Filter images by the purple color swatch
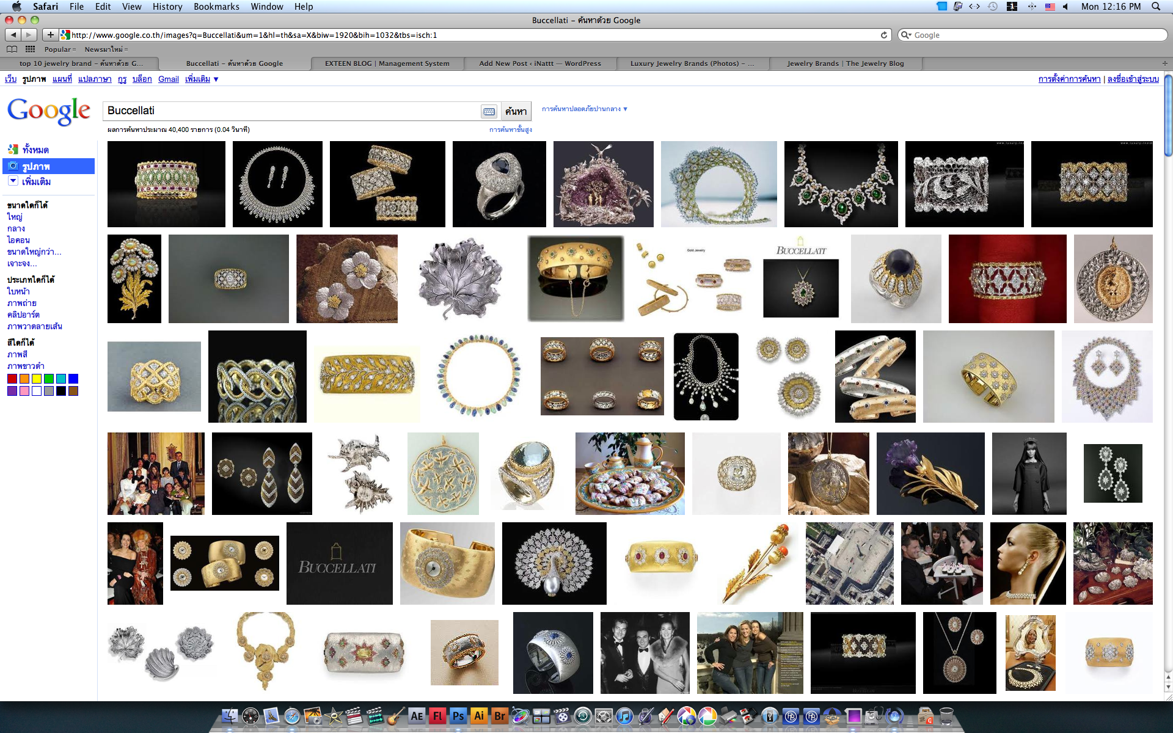 (12, 391)
